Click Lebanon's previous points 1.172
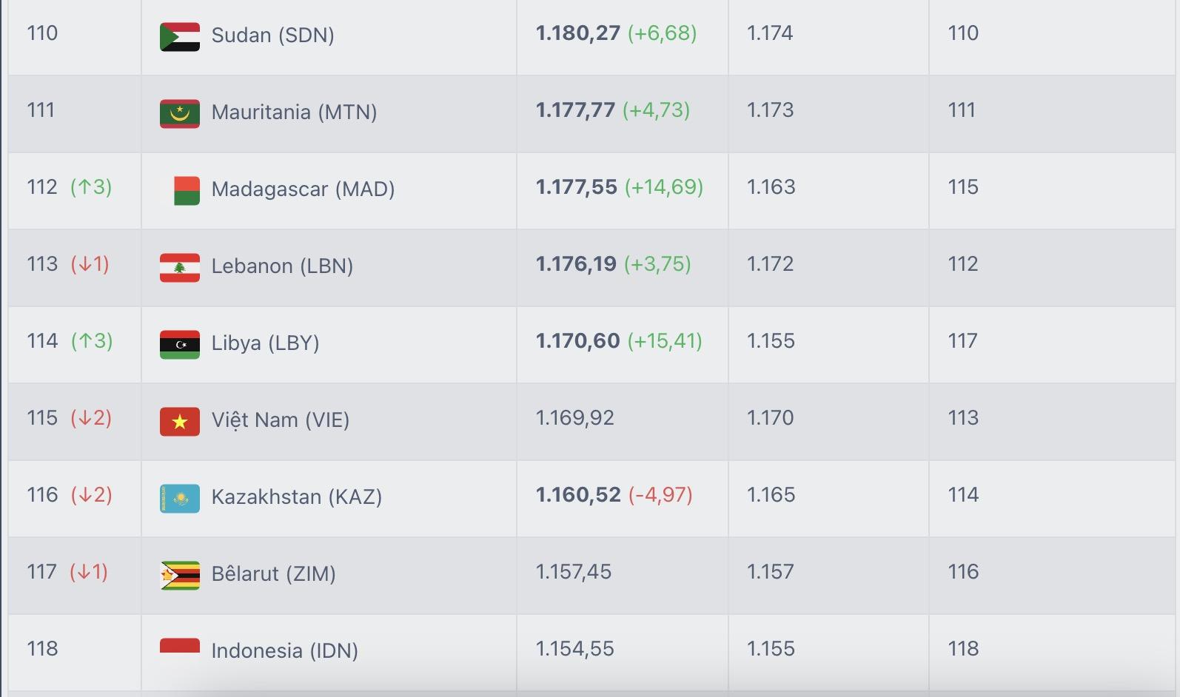Image resolution: width=1180 pixels, height=697 pixels. 770,264
